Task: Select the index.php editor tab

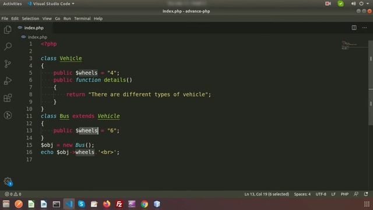Action: click(34, 27)
